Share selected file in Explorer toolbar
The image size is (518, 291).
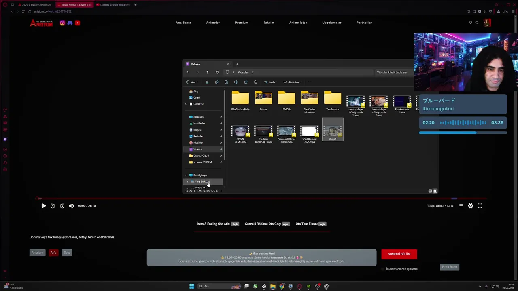(246, 82)
